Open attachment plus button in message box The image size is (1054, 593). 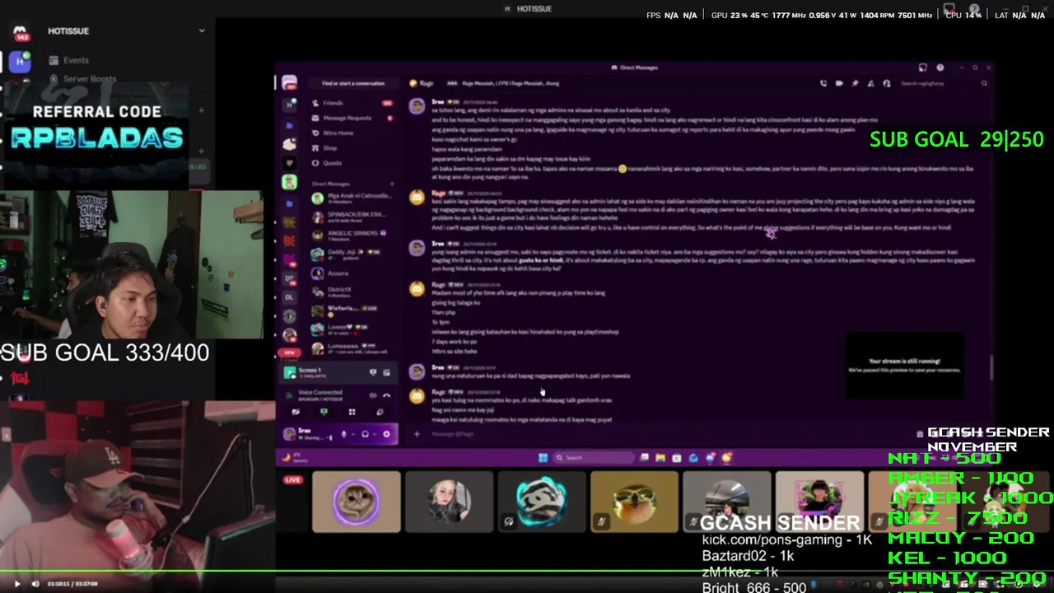(417, 434)
